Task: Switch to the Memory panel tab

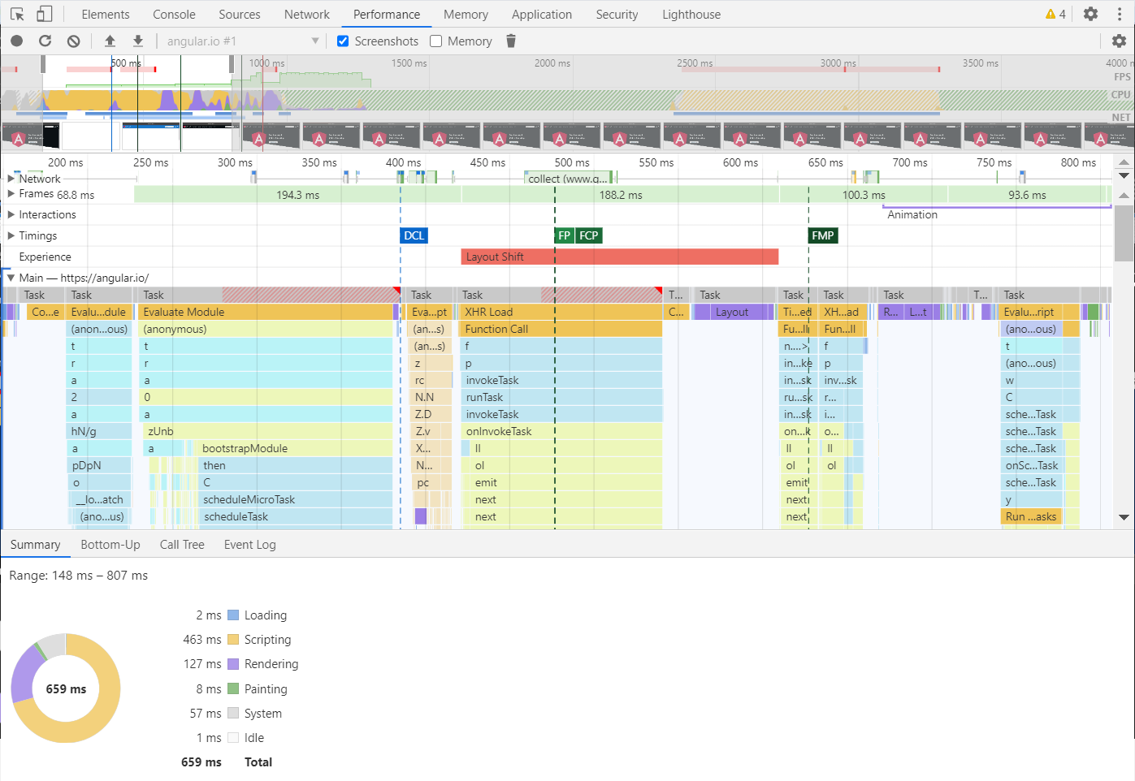Action: (465, 14)
